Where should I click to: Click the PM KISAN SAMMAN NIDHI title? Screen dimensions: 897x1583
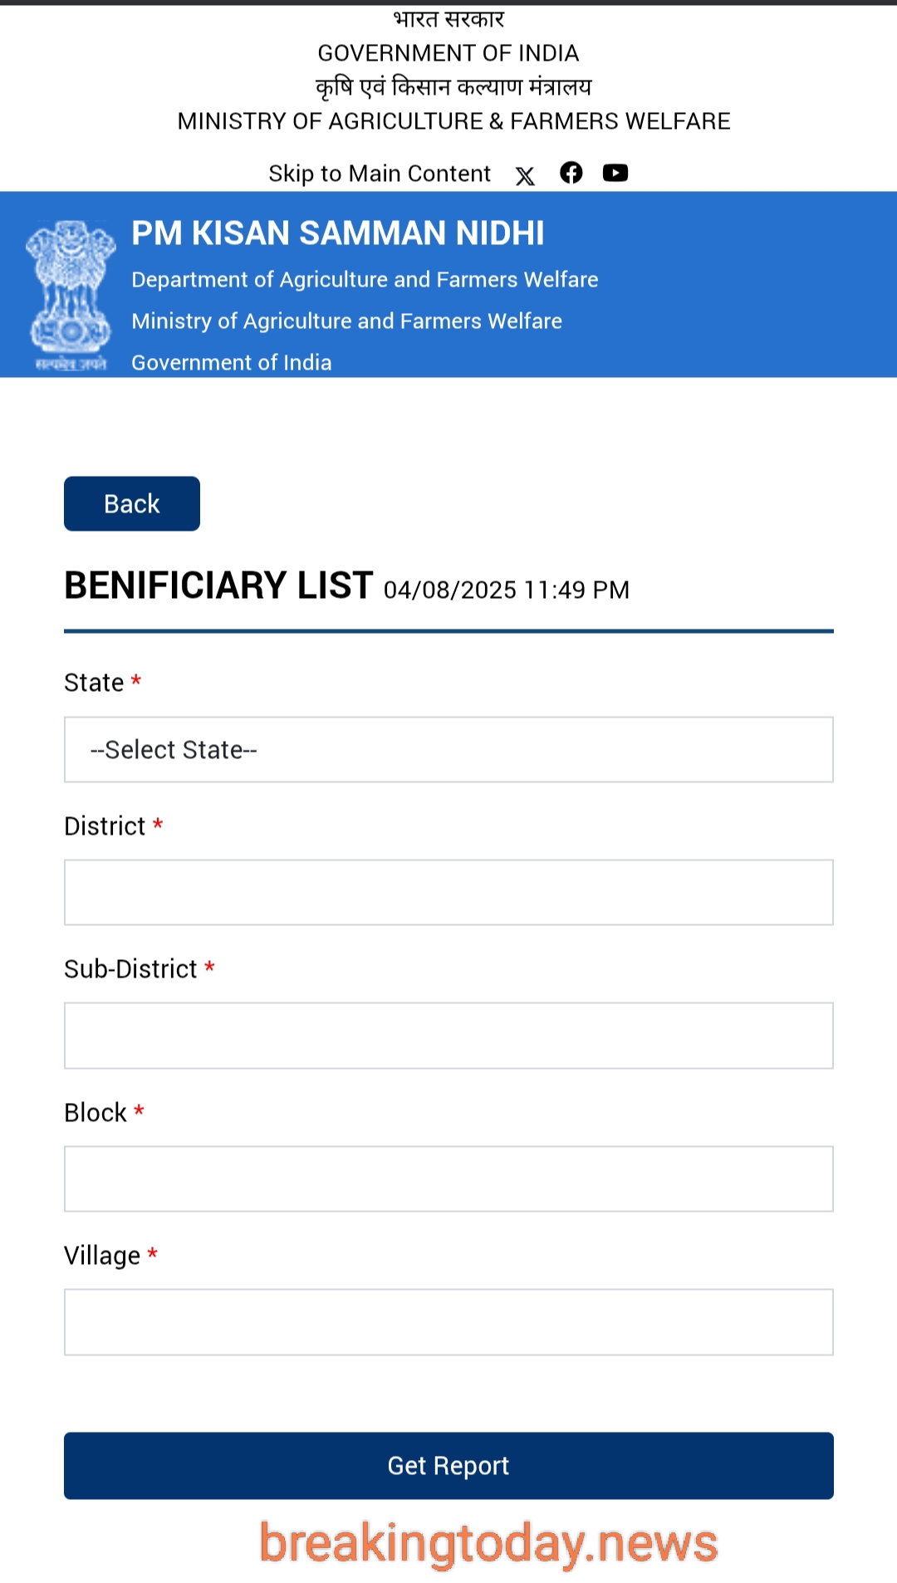338,233
